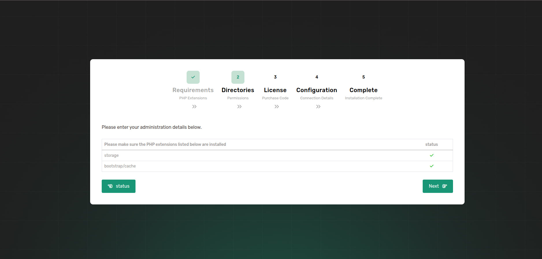
Task: Click the Requirements step completed checkmark badge
Action: click(x=193, y=77)
